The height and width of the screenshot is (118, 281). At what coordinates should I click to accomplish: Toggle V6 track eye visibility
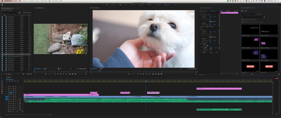(15, 86)
